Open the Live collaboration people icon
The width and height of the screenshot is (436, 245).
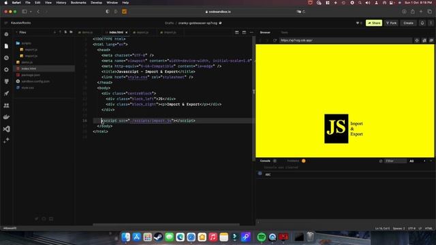(6, 105)
